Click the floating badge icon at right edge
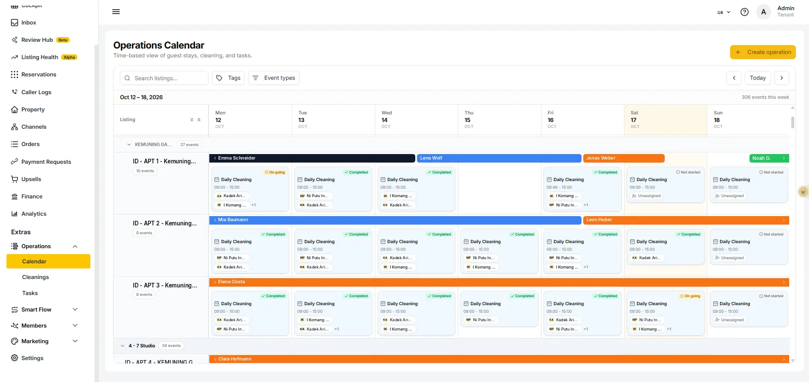Image resolution: width=809 pixels, height=382 pixels. tap(803, 192)
